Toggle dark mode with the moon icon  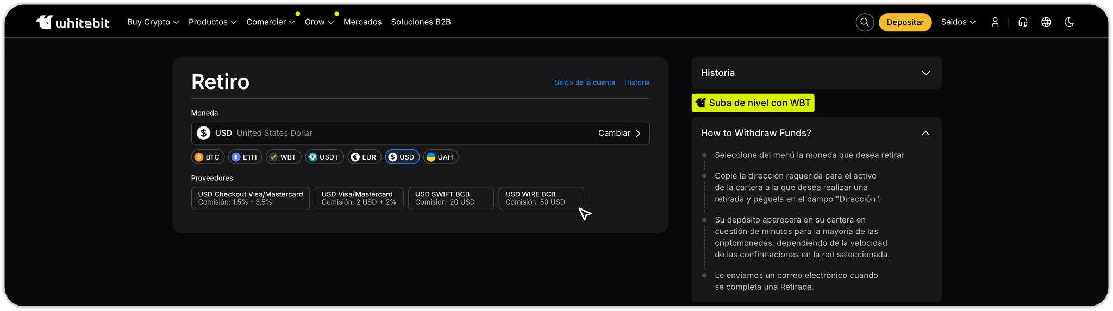pyautogui.click(x=1069, y=22)
